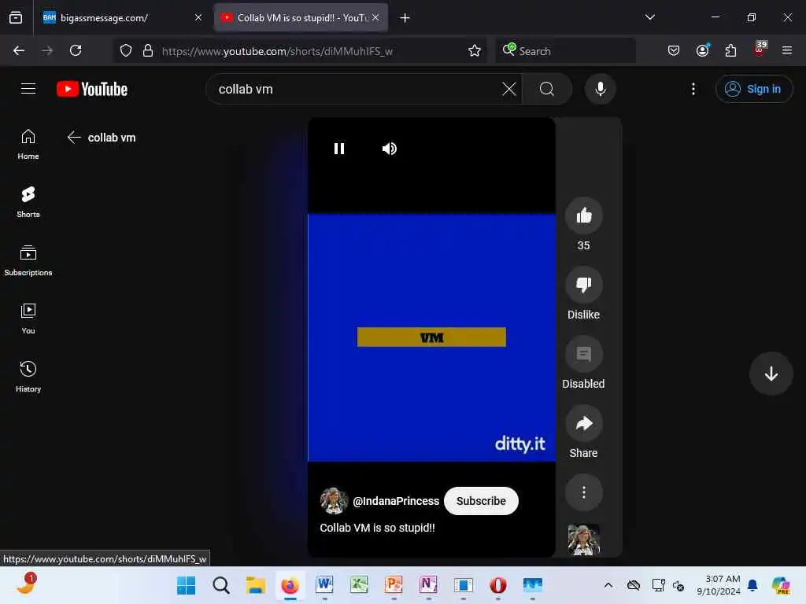Search with your voice microphone button

(x=600, y=89)
